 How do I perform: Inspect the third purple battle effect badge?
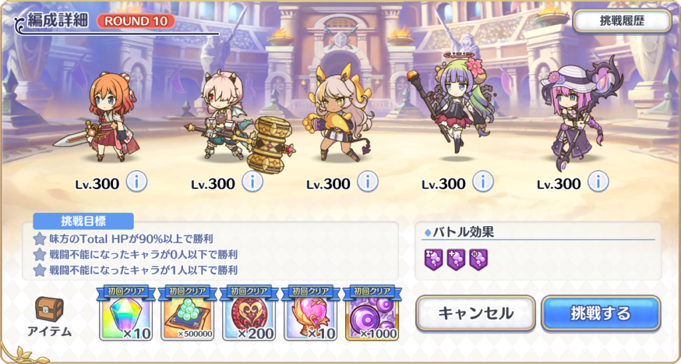(479, 260)
